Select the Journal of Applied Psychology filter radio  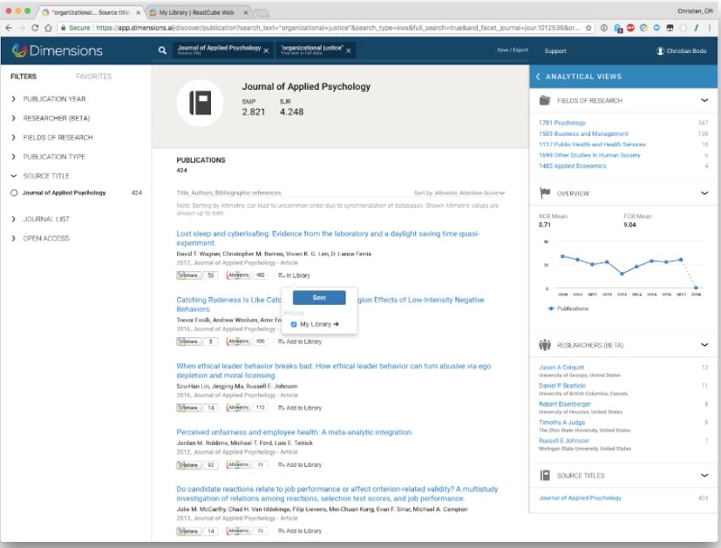[14, 193]
